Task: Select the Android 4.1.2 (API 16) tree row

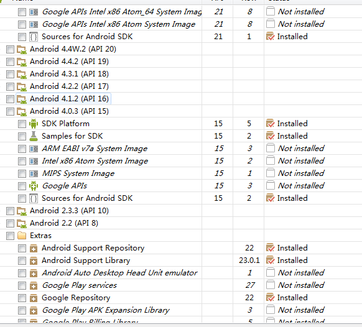Action: coord(69,99)
